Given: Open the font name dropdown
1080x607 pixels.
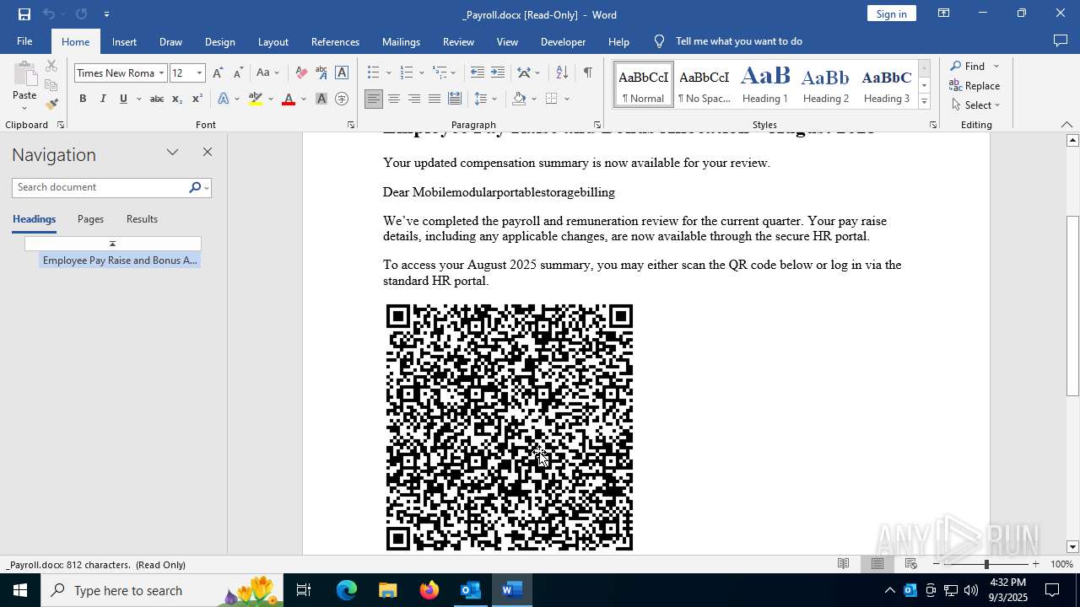Looking at the screenshot, I should (161, 73).
